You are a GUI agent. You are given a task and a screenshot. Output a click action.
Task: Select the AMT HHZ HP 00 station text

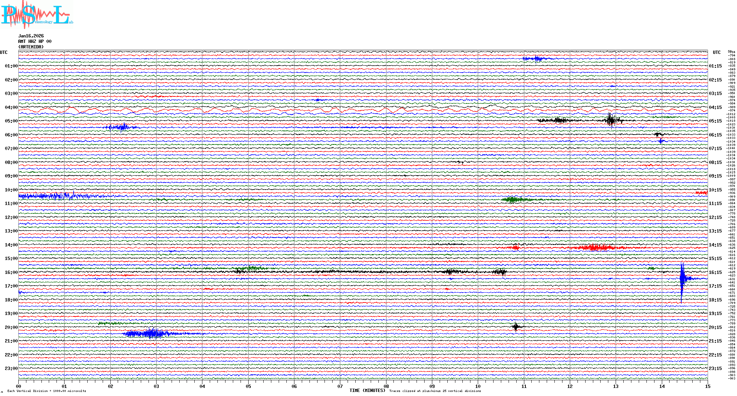[35, 41]
